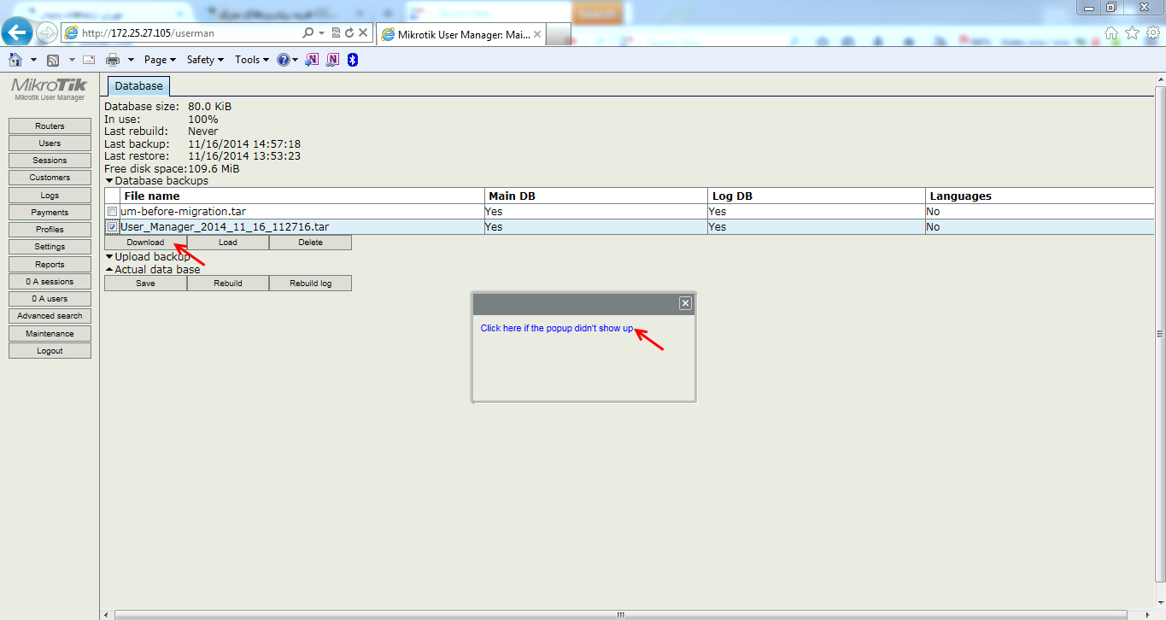Image resolution: width=1166 pixels, height=620 pixels.
Task: Click the 0 A sessions button
Action: click(x=50, y=281)
